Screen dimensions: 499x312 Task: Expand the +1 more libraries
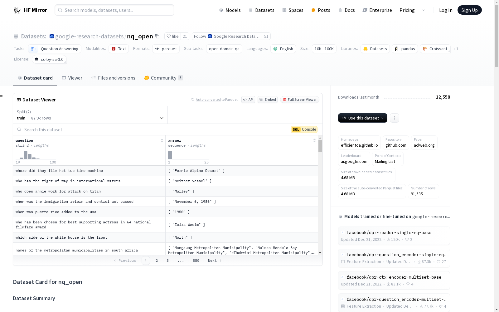[x=456, y=49]
